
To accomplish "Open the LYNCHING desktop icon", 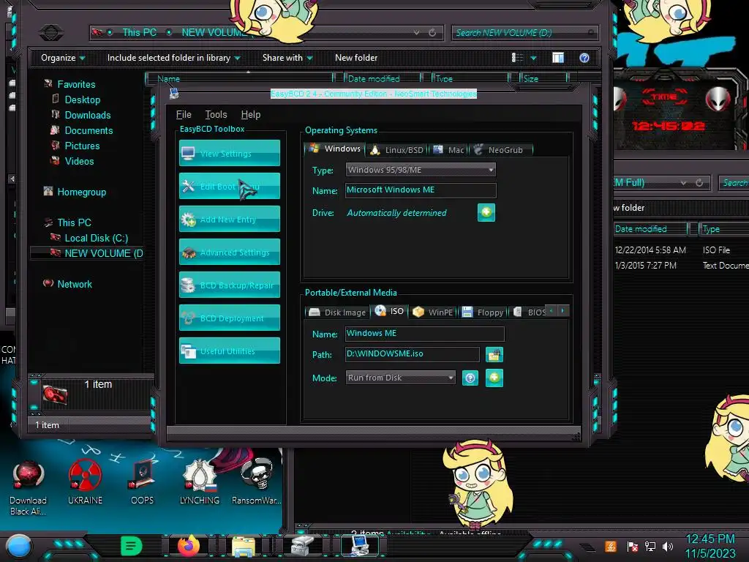I will coord(200,482).
